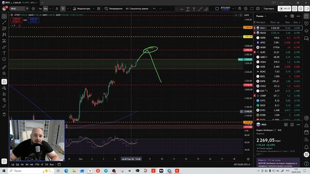Open the Симулятор рынка replay button
This screenshot has width=310, height=174.
(x=137, y=9)
